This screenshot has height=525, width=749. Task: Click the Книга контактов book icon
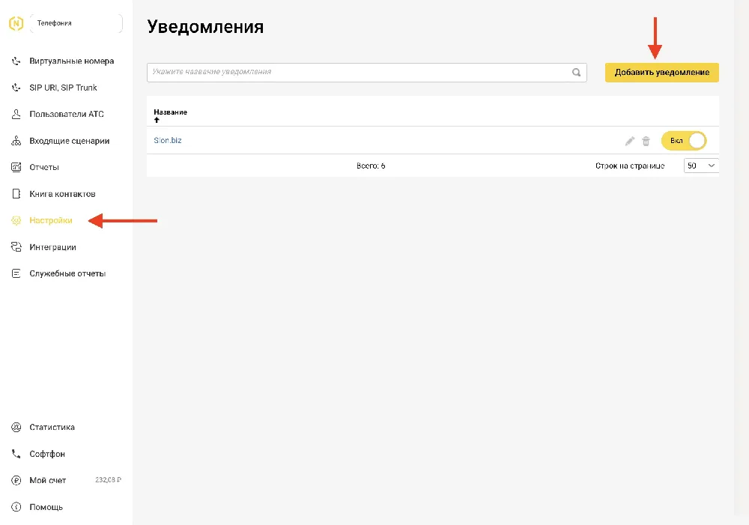pos(16,193)
